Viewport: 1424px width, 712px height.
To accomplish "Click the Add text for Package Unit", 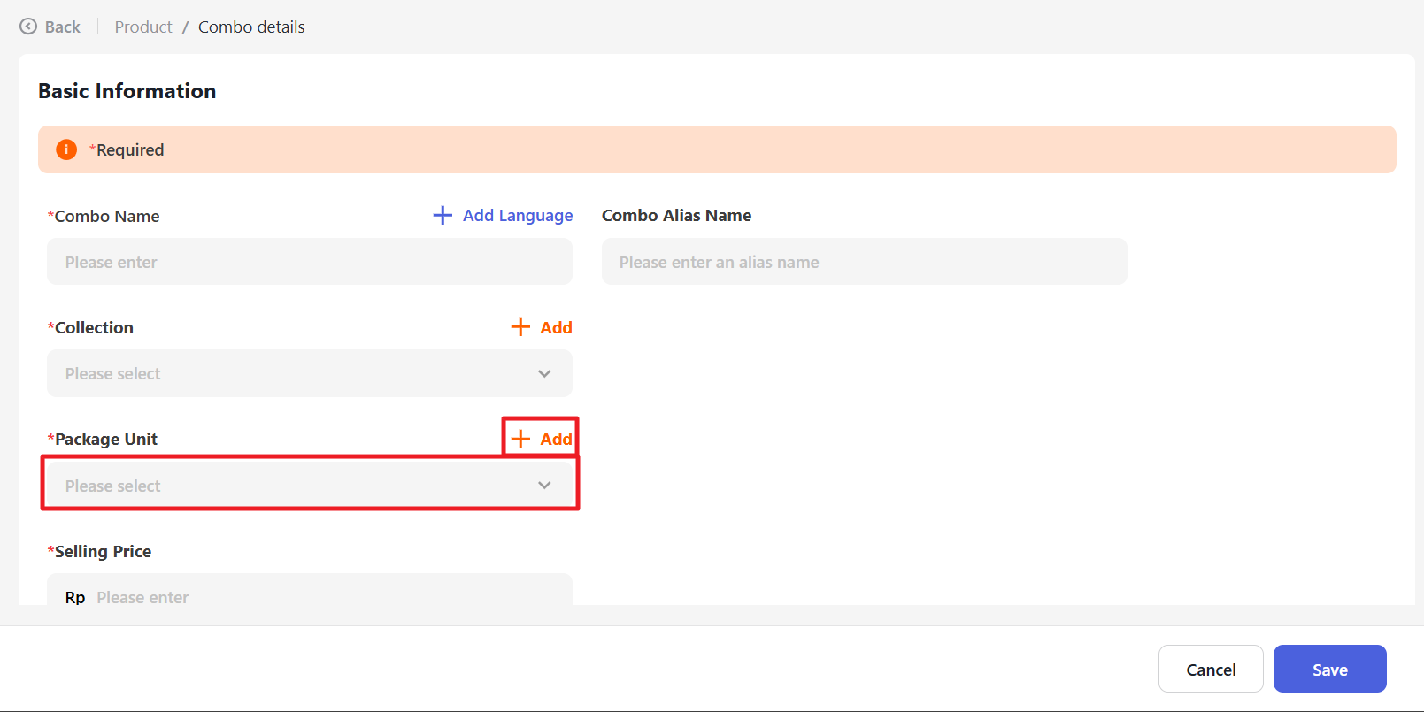I will 556,439.
